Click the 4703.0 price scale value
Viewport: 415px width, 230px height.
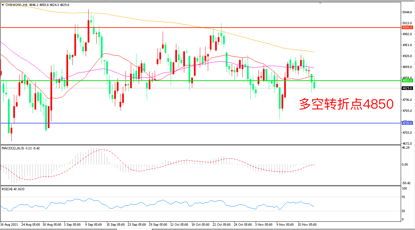click(406, 133)
